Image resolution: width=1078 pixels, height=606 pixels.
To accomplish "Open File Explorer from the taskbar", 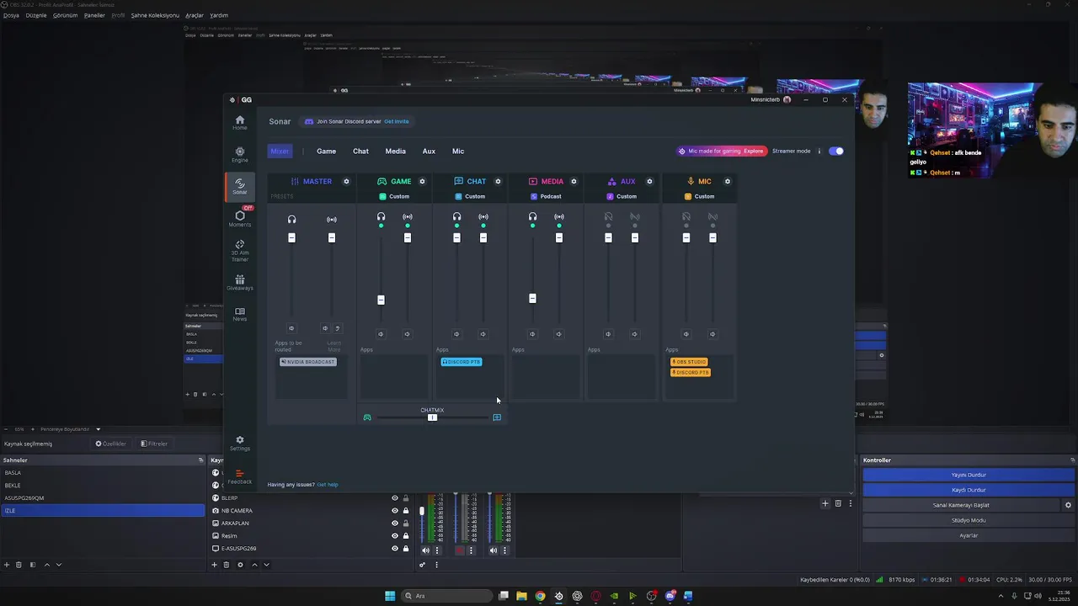I will coord(521,596).
